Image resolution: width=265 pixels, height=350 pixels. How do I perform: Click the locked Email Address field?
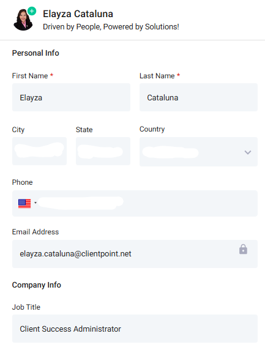click(x=135, y=254)
